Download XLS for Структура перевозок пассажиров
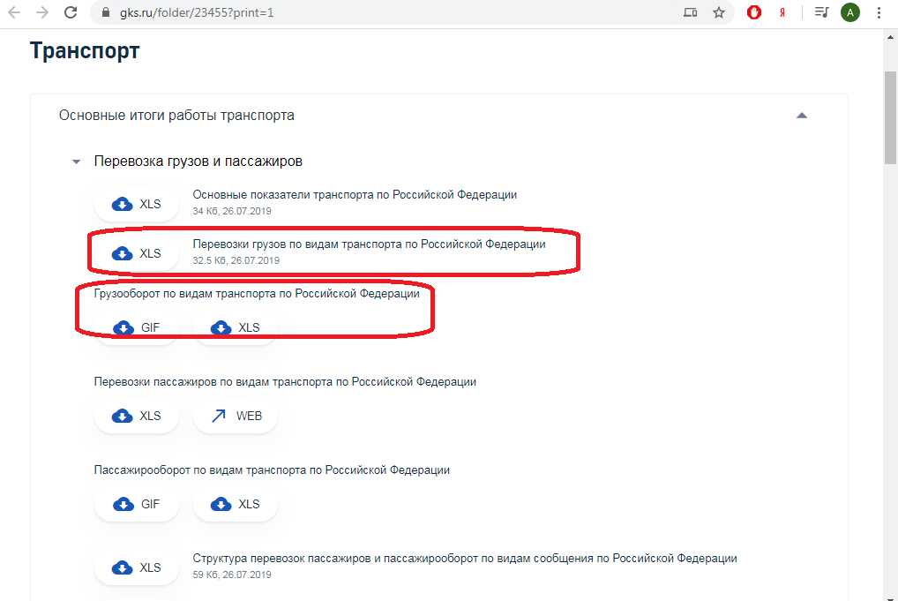 pyautogui.click(x=137, y=567)
